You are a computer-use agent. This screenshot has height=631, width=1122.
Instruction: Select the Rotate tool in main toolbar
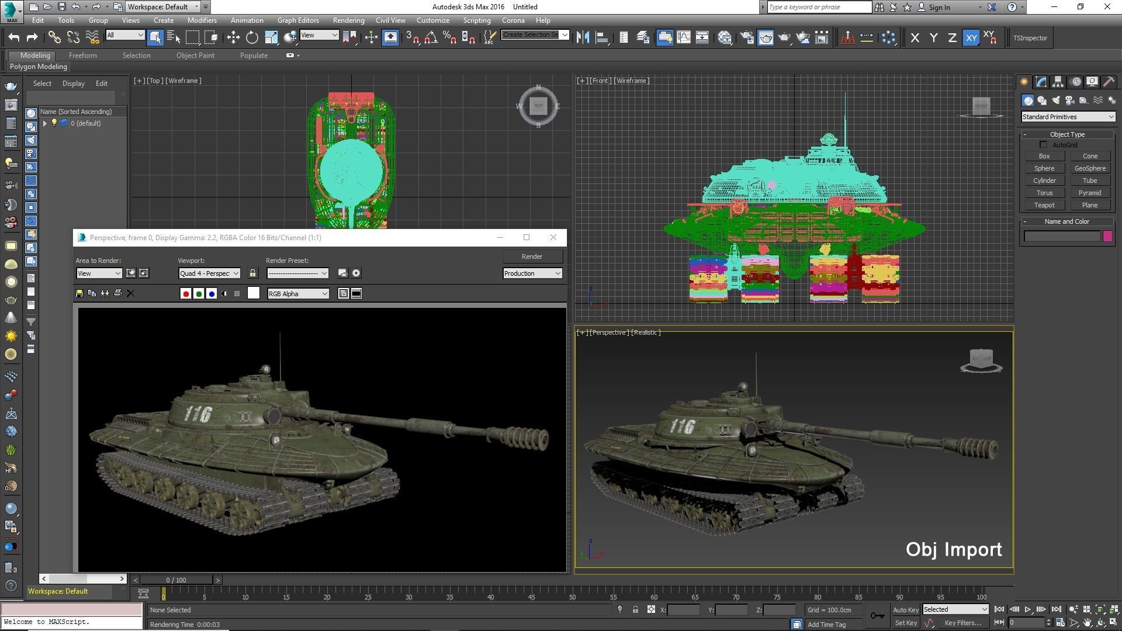click(252, 38)
